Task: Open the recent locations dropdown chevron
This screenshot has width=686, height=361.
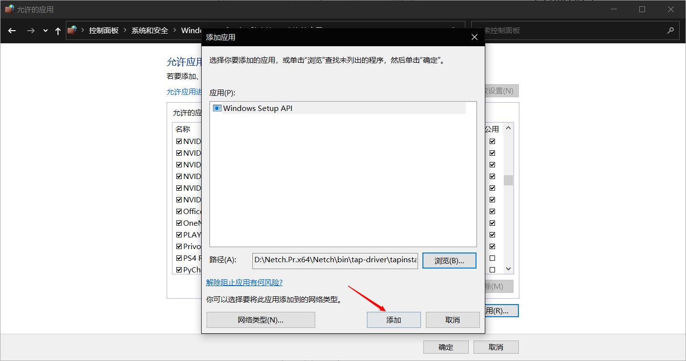Action: [45, 31]
